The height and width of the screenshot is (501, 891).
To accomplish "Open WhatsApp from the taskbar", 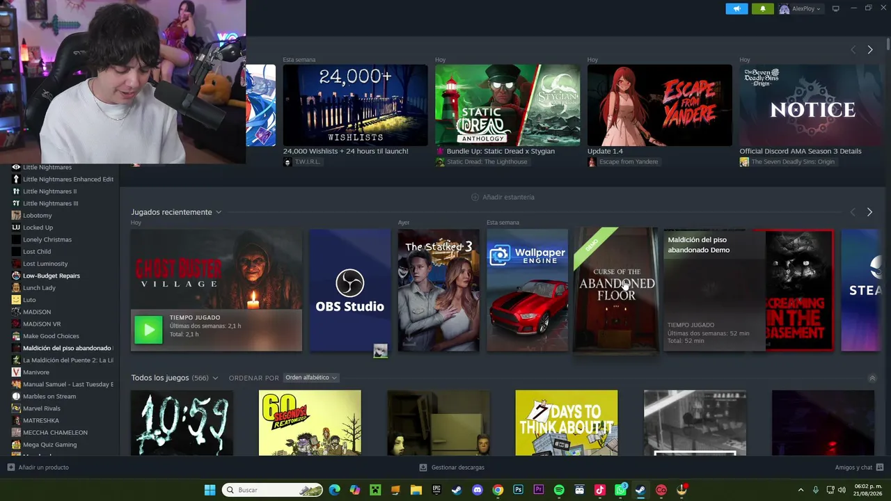I will [x=620, y=490].
